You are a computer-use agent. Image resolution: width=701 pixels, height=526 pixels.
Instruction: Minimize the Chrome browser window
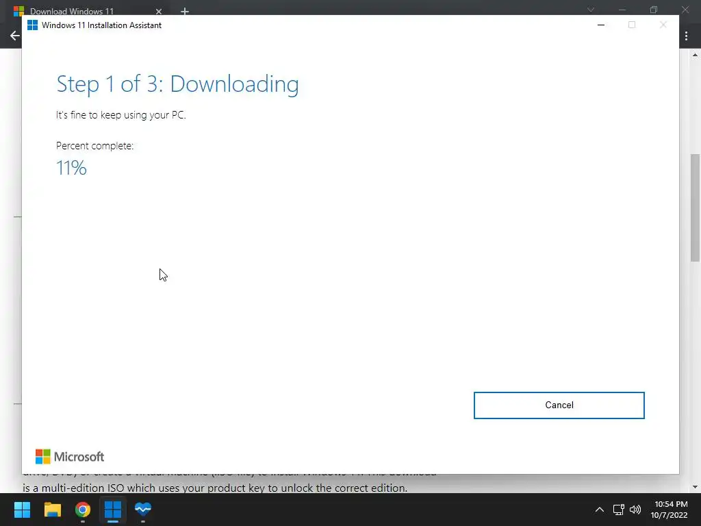pyautogui.click(x=622, y=10)
